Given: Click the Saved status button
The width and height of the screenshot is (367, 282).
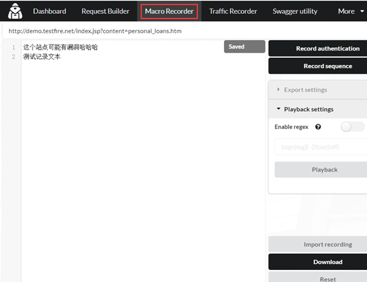Looking at the screenshot, I should coord(245,47).
